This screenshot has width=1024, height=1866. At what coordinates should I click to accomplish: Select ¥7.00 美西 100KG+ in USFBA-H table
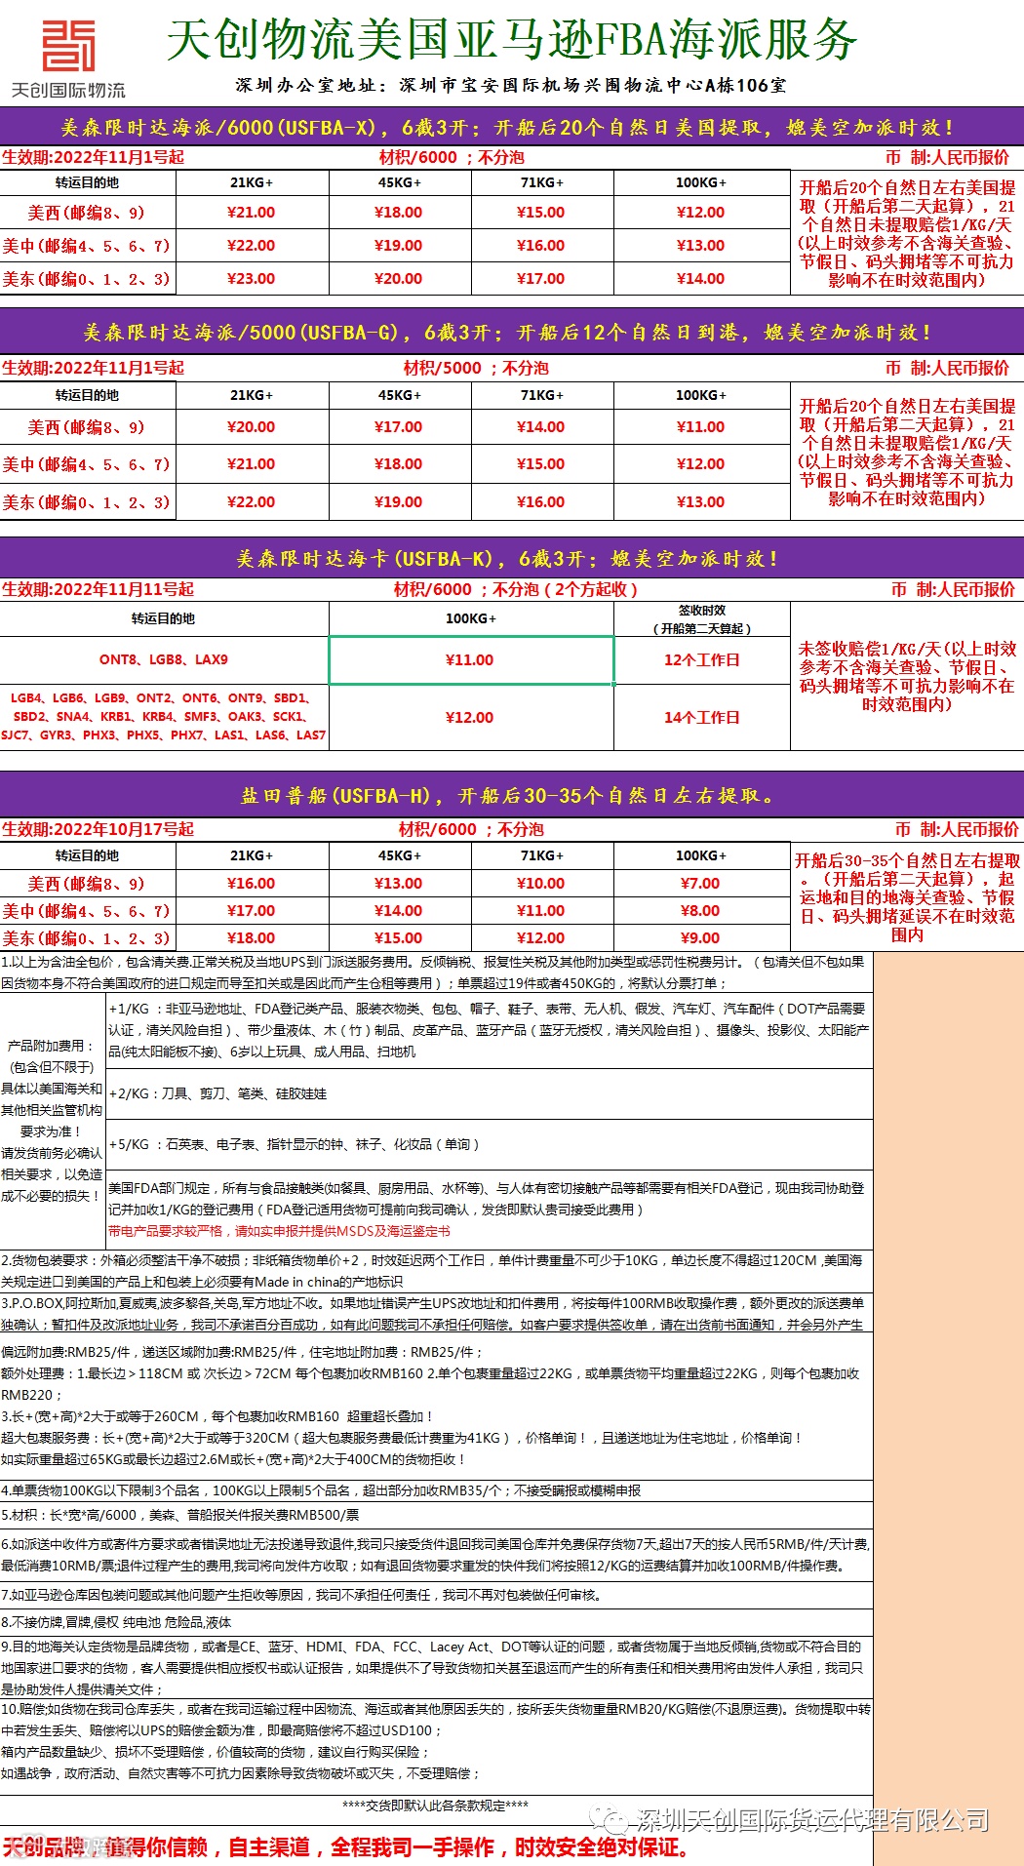click(701, 883)
